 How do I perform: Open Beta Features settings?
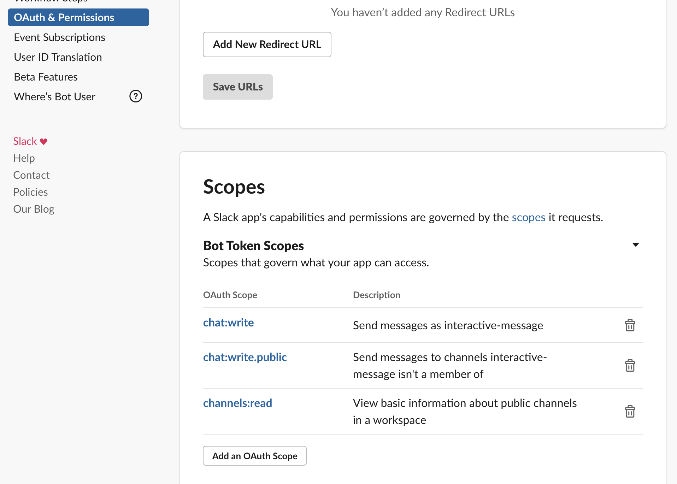46,77
